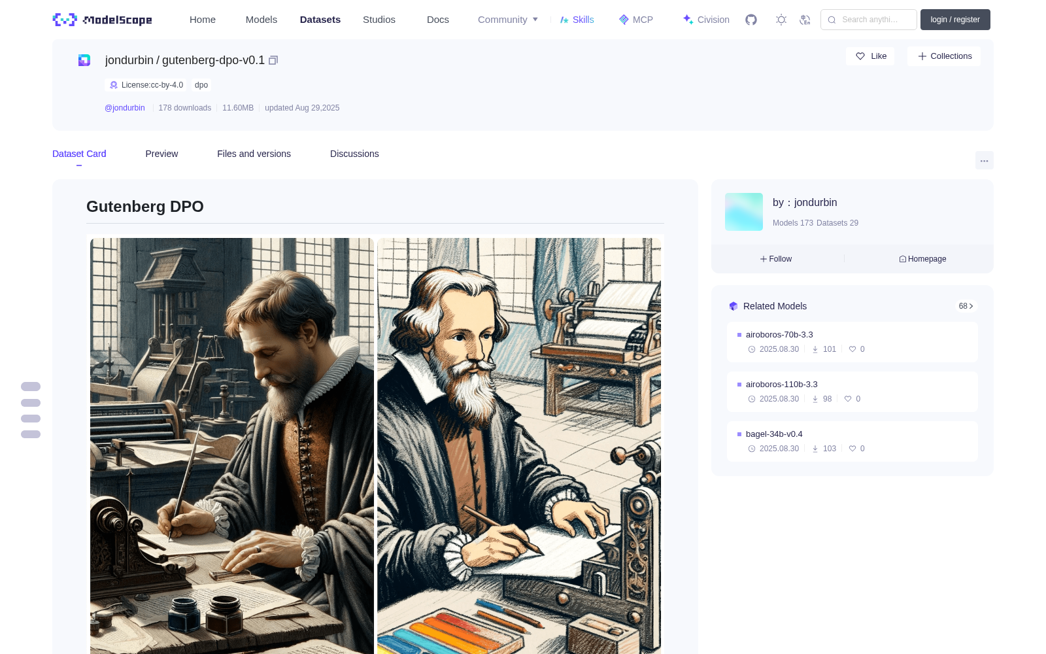Viewport: 1046px width, 654px height.
Task: Expand Related Models list via 68 arrow
Action: [966, 306]
